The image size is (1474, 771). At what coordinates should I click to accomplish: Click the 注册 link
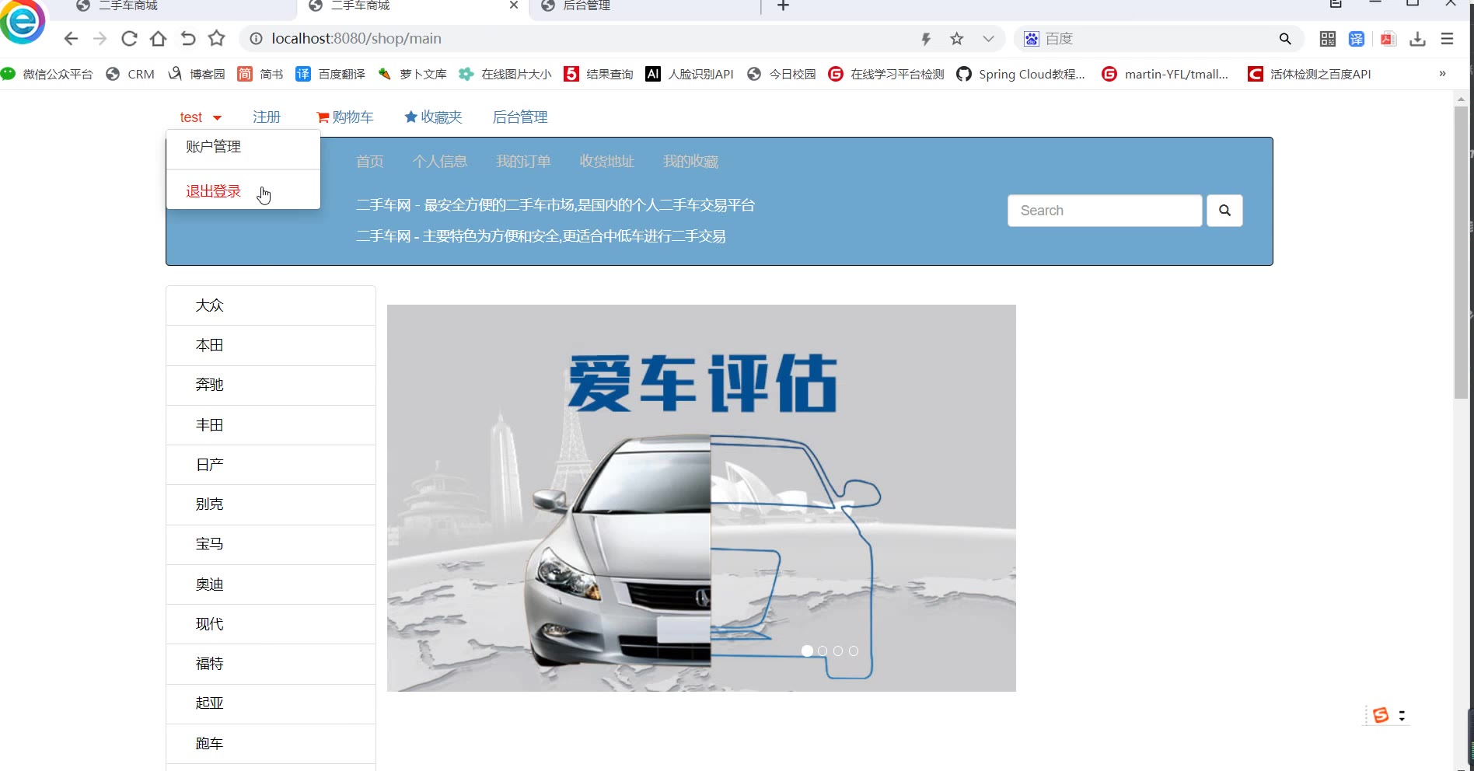[x=267, y=117]
